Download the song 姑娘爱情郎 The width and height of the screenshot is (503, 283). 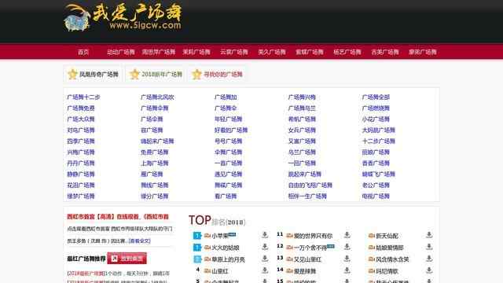click(429, 247)
